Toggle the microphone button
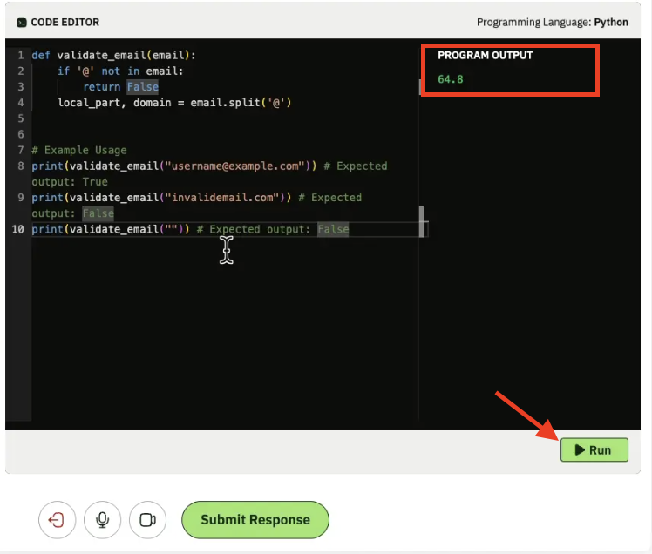The image size is (652, 554). (102, 520)
